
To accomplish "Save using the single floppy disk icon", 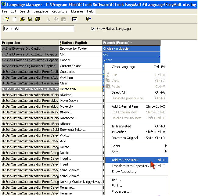I will 30,19.
